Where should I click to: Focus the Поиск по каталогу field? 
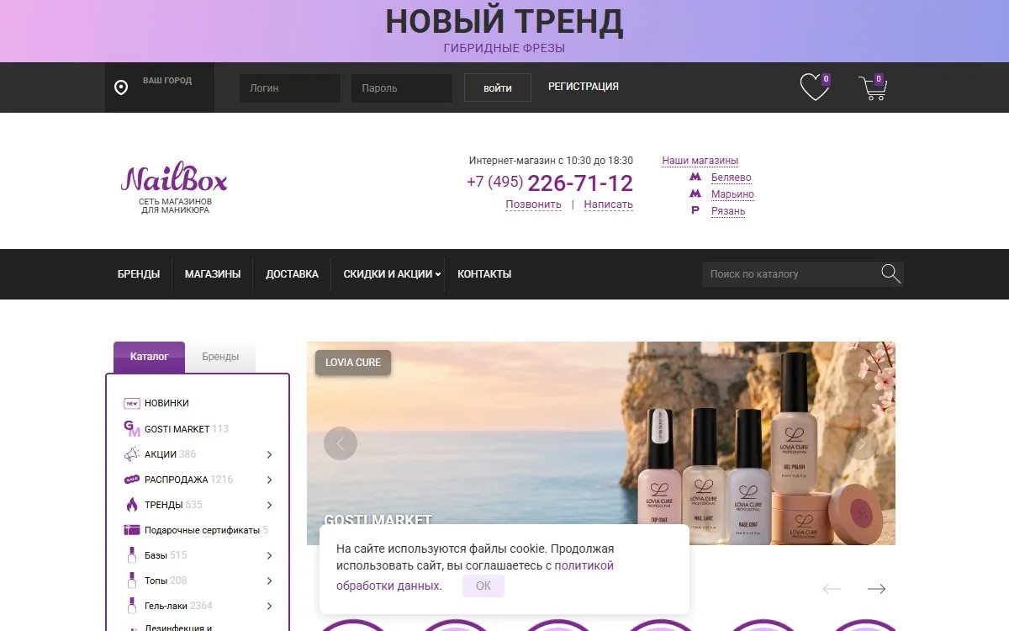click(790, 274)
